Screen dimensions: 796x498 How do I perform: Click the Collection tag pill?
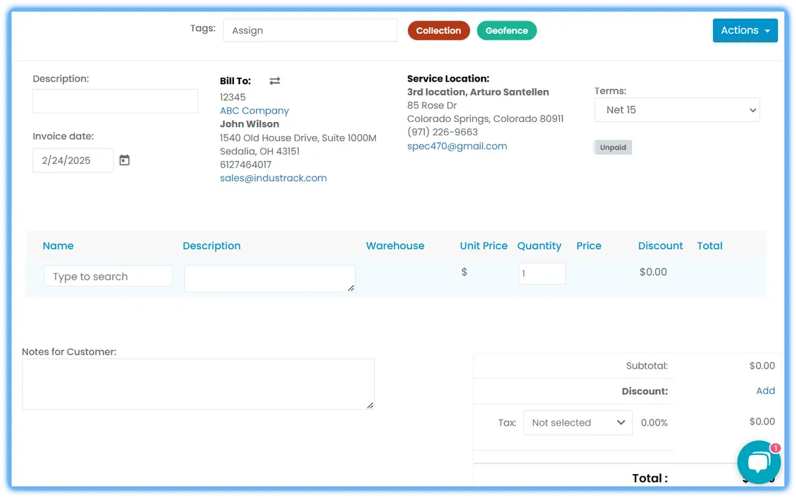point(438,31)
